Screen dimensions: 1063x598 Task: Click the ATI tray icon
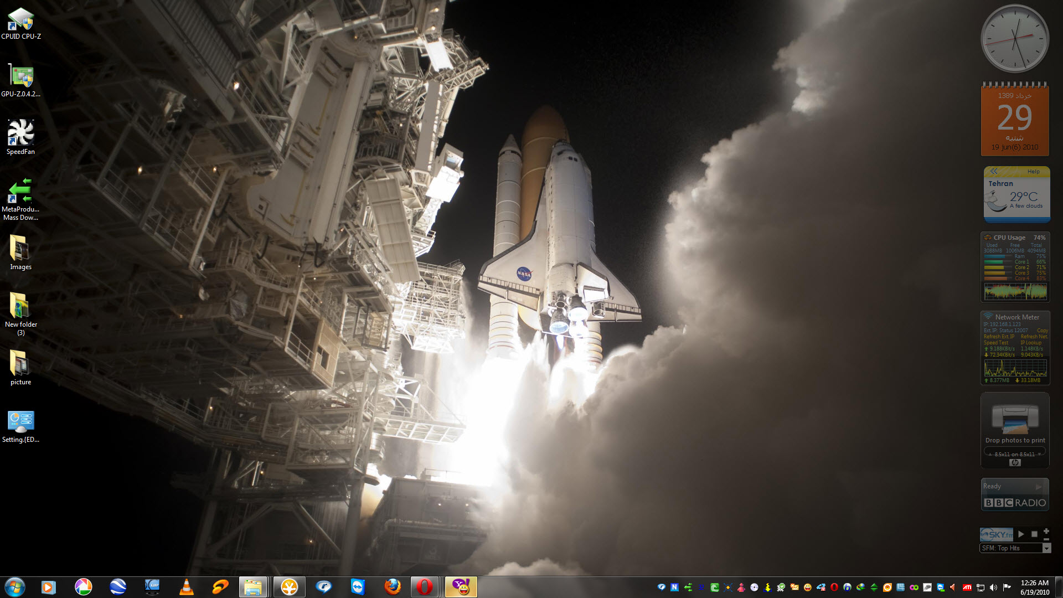967,587
